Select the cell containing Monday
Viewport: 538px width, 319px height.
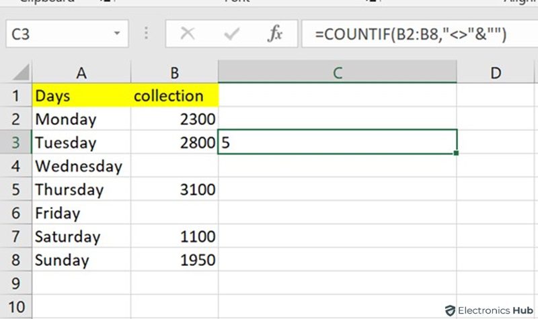[x=81, y=119]
